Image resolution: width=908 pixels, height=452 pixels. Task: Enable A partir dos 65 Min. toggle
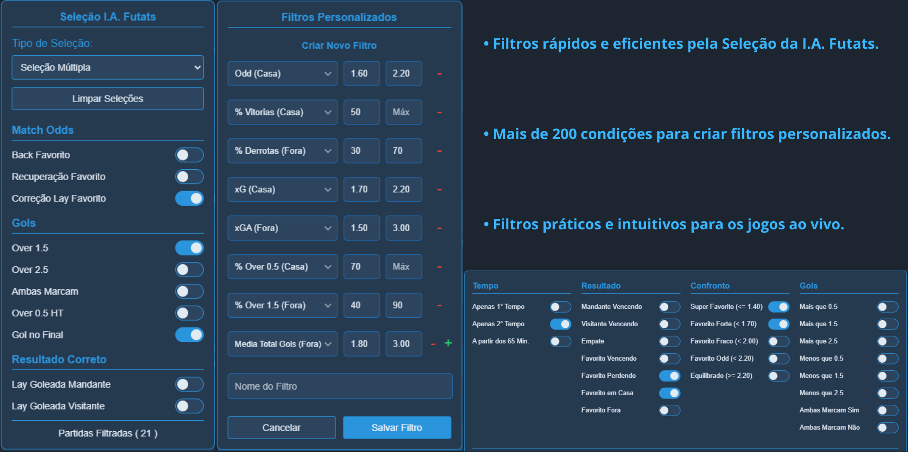tap(561, 341)
